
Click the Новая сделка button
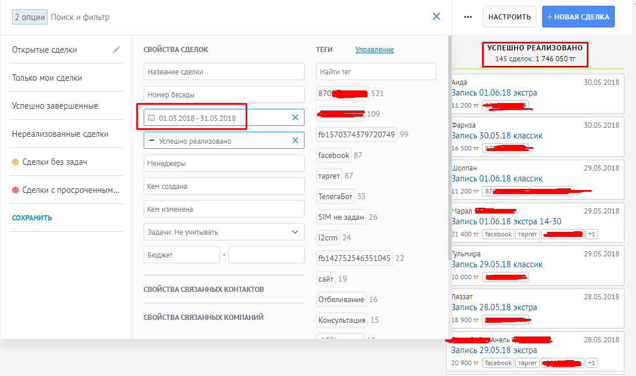pyautogui.click(x=578, y=17)
